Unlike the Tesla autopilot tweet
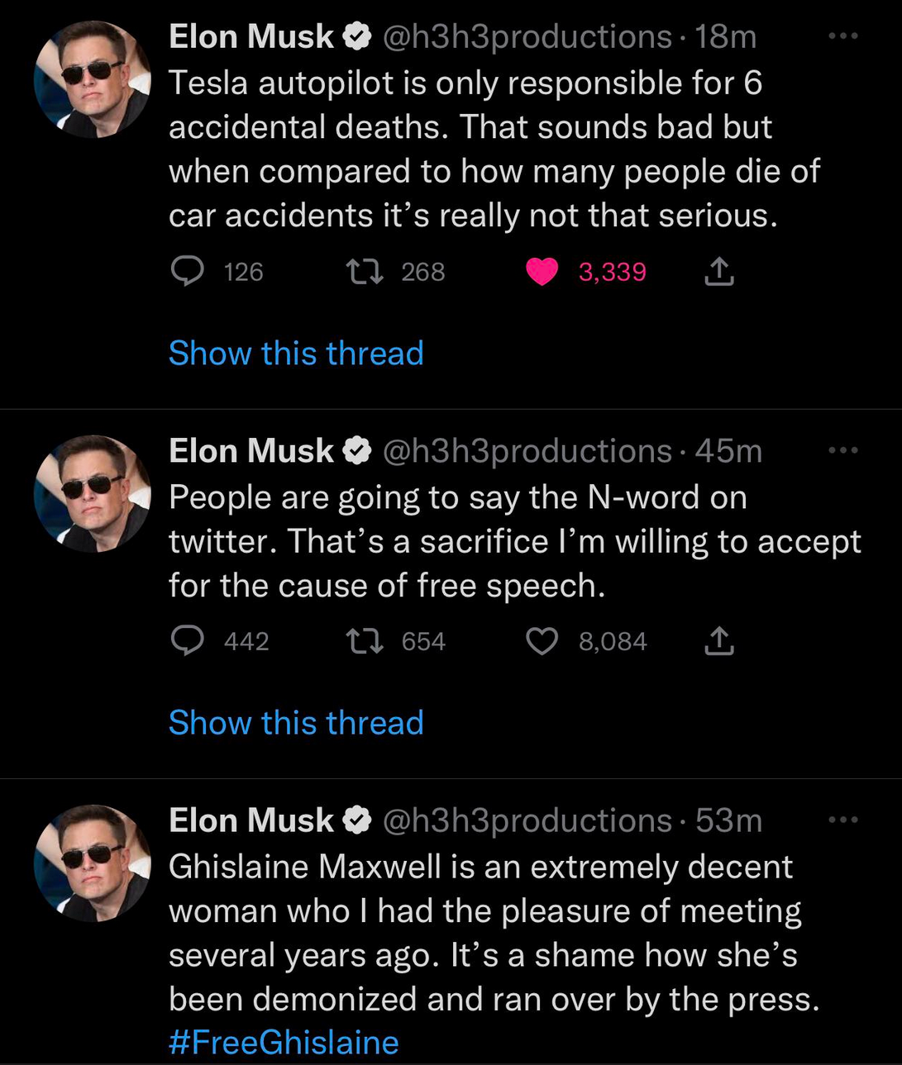This screenshot has width=902, height=1065. click(x=542, y=271)
